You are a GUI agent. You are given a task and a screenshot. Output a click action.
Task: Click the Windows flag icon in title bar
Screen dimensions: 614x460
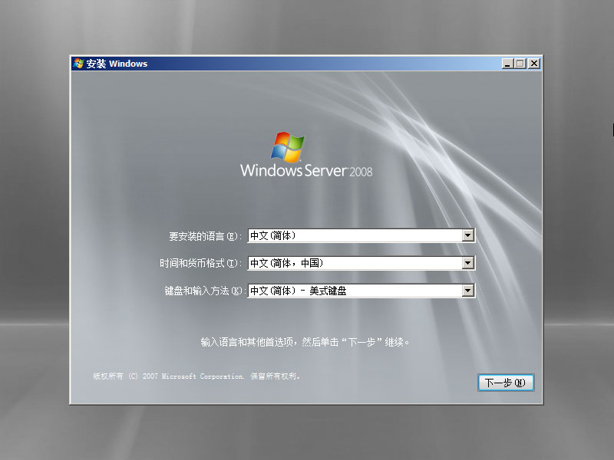(79, 64)
